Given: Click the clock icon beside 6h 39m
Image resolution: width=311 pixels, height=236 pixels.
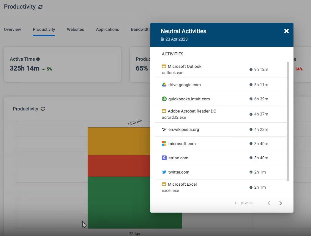Looking at the screenshot, I should [251, 99].
